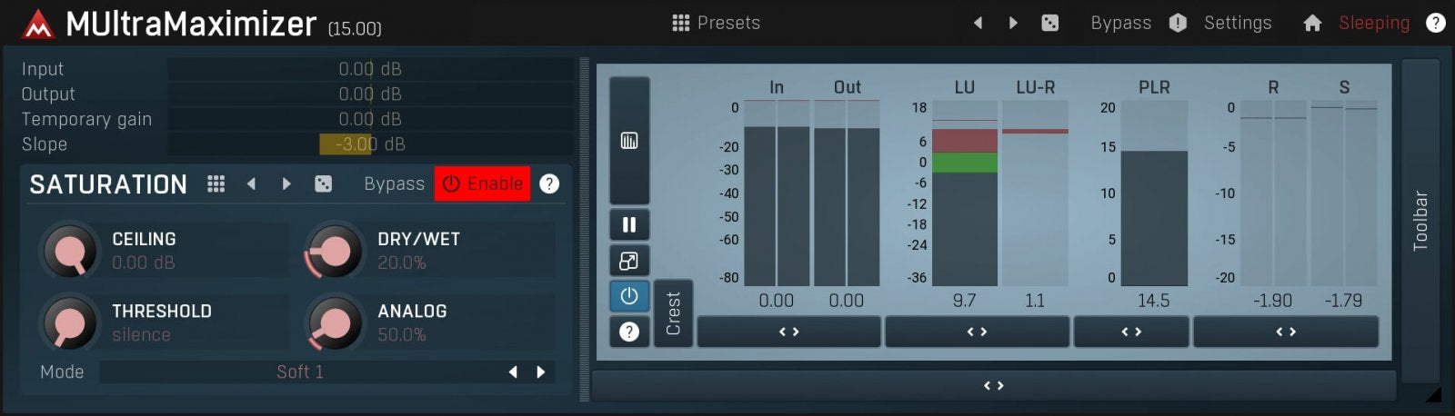Open the Mode Soft 1 dropdown
Viewport: 1455px width, 416px height.
[x=300, y=372]
